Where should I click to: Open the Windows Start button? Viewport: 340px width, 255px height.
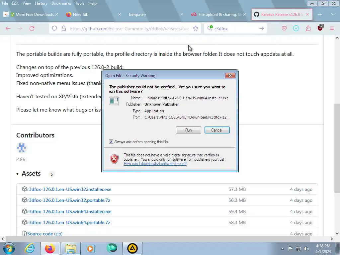coord(9,248)
